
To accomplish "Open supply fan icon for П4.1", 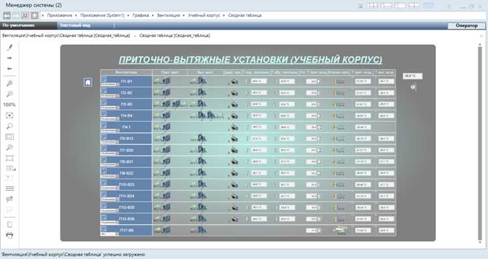I will tap(167, 127).
